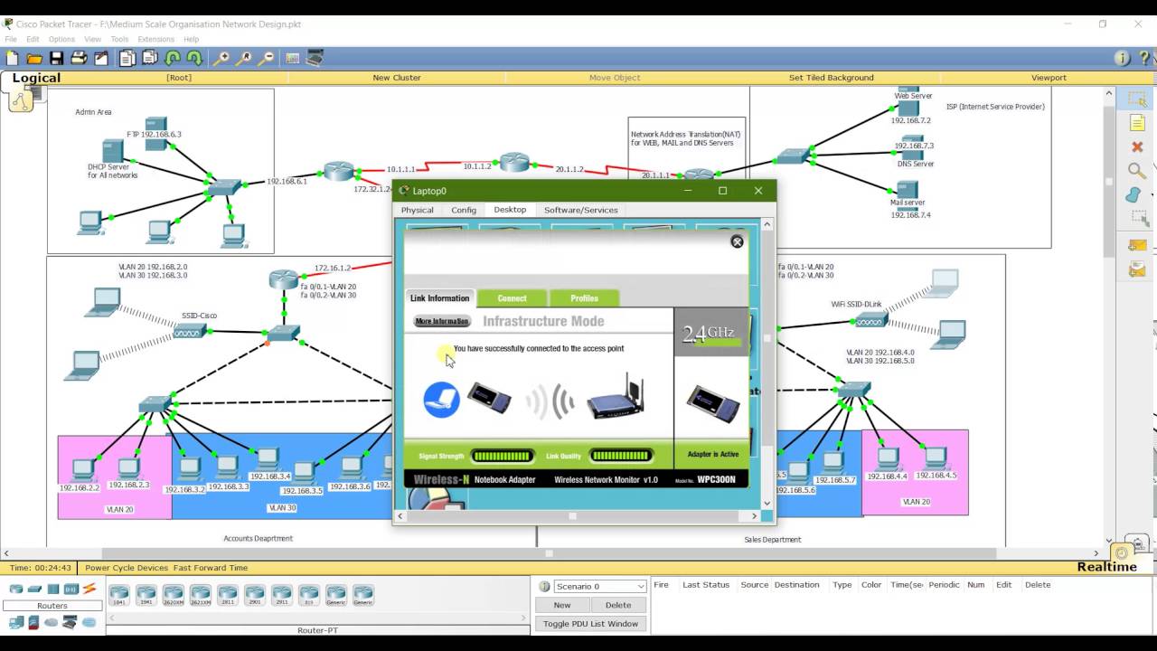
Task: Switch to Physical tab in Laptop0
Action: (x=418, y=210)
